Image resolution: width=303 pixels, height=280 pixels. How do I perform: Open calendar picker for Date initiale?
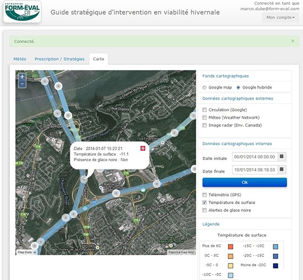[282, 156]
